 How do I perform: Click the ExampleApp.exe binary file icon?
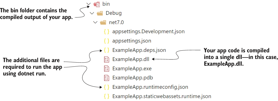click(106, 69)
